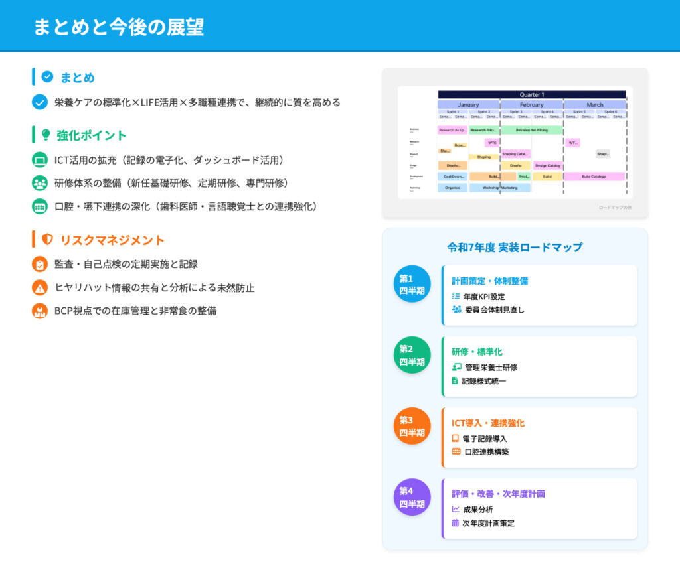This screenshot has width=680, height=566.
Task: Click the chart icon next to 成果分析
Action: tap(456, 510)
